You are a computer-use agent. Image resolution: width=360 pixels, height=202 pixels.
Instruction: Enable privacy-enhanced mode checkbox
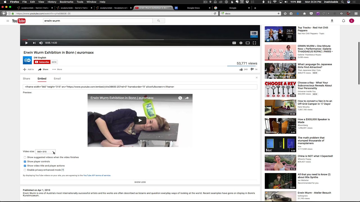point(25,170)
